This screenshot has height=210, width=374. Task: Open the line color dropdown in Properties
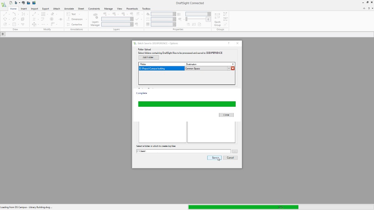[x=175, y=14]
